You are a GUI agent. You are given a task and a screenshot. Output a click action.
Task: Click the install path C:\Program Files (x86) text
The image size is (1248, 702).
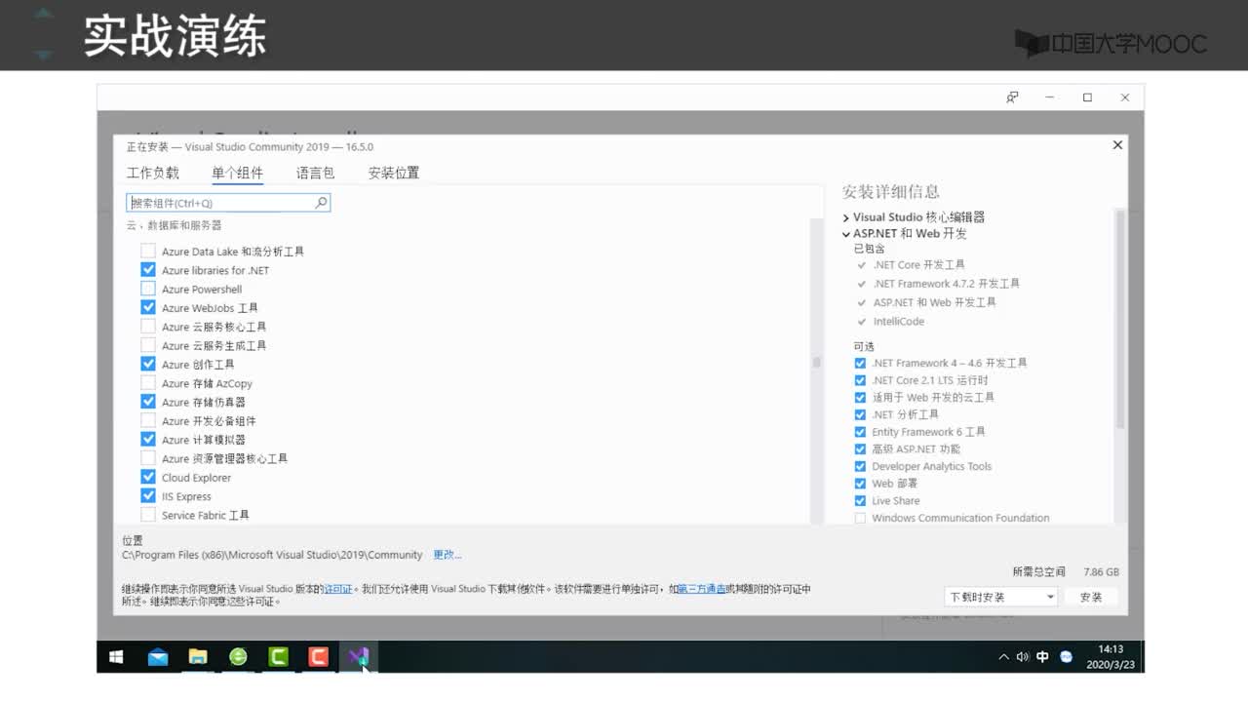[x=272, y=555]
